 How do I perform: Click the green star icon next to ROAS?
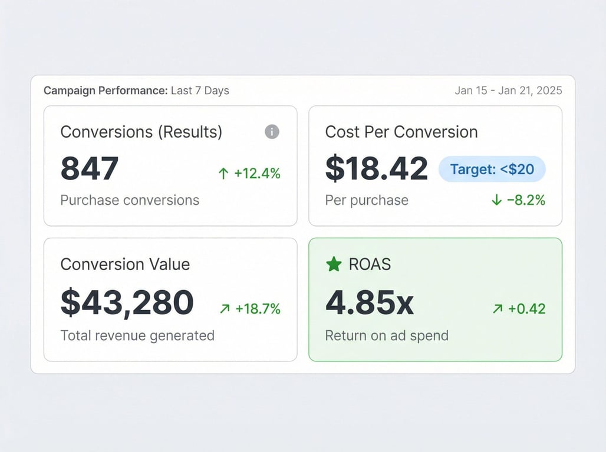tap(334, 264)
